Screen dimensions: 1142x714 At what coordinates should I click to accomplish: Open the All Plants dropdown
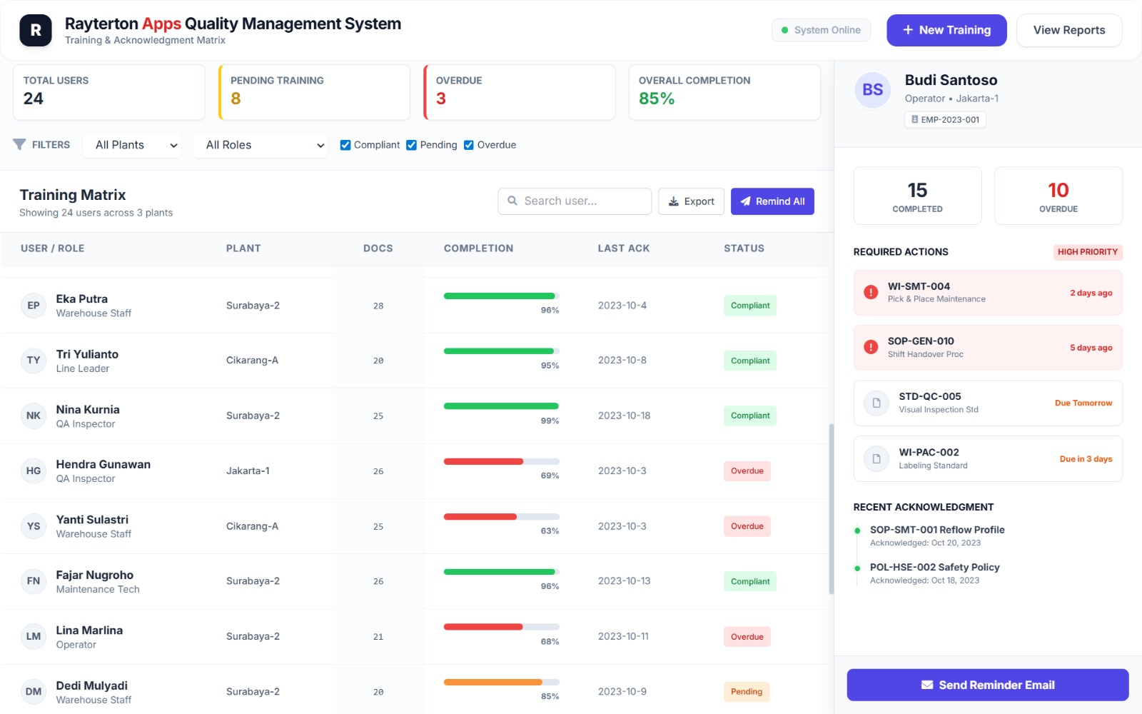[131, 145]
